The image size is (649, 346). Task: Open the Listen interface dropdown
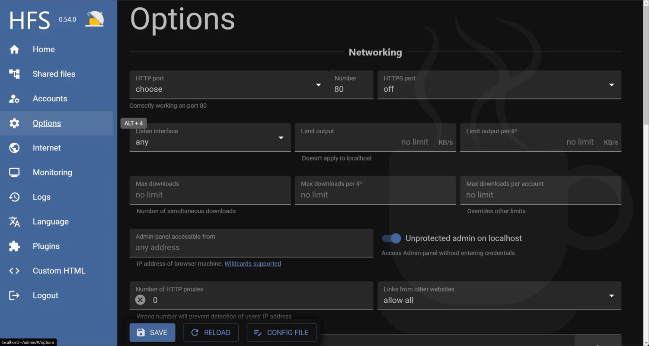tap(210, 138)
